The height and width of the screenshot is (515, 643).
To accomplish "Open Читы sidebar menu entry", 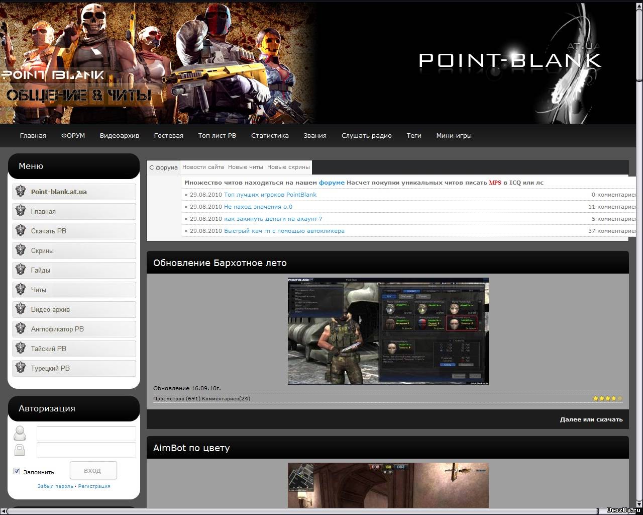I will (x=74, y=290).
